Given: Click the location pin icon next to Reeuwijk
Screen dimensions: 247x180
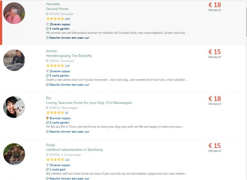Looking at the screenshot, I should click(x=47, y=14).
